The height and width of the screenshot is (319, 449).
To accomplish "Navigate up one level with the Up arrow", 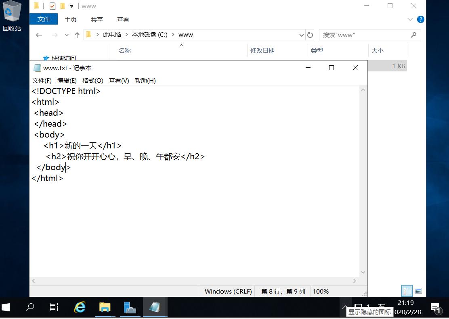I will 77,35.
